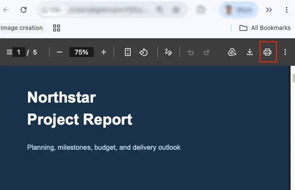Click the Project Report heading text

pos(80,119)
